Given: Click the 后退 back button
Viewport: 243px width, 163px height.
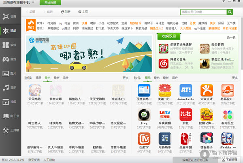Looking at the screenshot, I should [31, 12].
